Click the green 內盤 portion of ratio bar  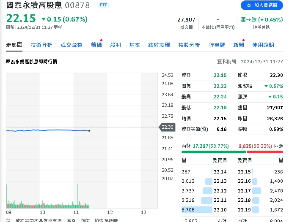click(214, 152)
